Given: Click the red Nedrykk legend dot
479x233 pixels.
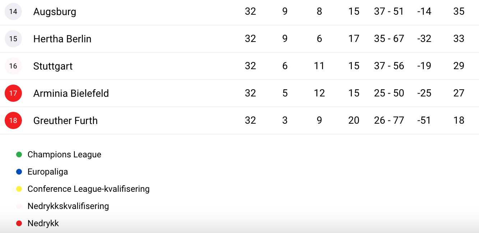Looking at the screenshot, I should point(19,223).
